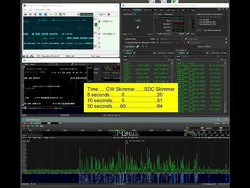Click the red X icon above CW Skimmer callsign list
Screen dimensions: 250x188
coord(109,14)
